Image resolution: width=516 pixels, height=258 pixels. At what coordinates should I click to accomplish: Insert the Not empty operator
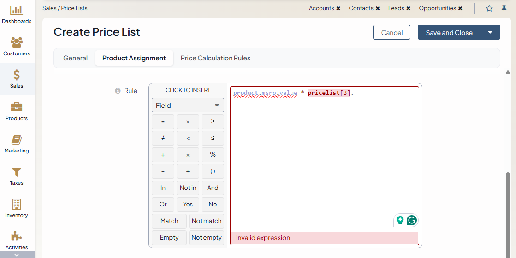[x=207, y=237]
